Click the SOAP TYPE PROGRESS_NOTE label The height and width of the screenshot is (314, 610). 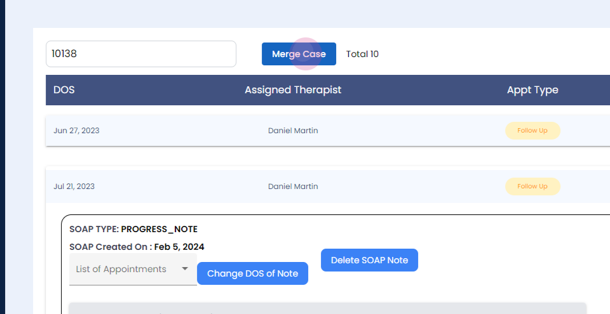pyautogui.click(x=133, y=229)
